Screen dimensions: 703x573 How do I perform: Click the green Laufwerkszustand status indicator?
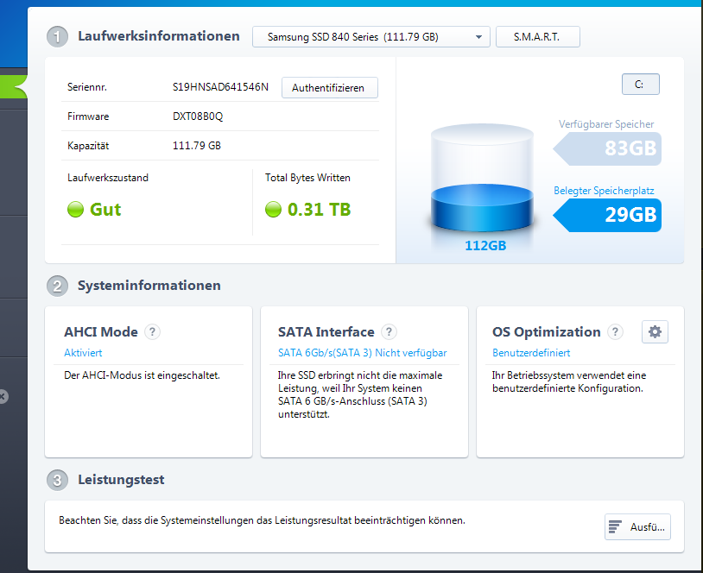[75, 209]
